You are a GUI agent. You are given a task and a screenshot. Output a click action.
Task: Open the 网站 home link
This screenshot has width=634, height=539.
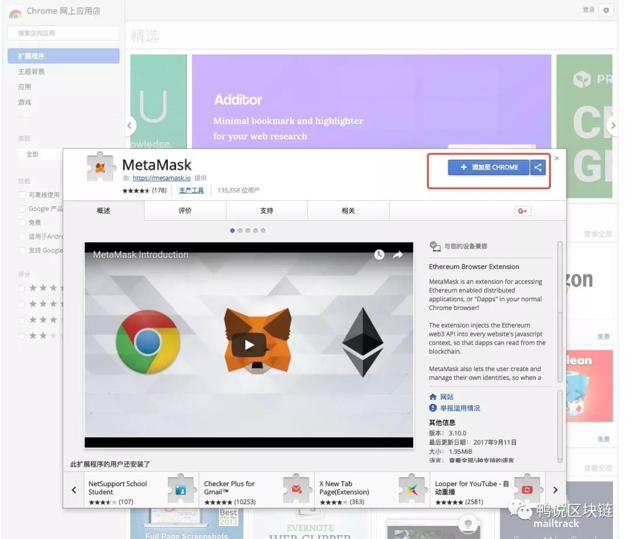pyautogui.click(x=446, y=397)
